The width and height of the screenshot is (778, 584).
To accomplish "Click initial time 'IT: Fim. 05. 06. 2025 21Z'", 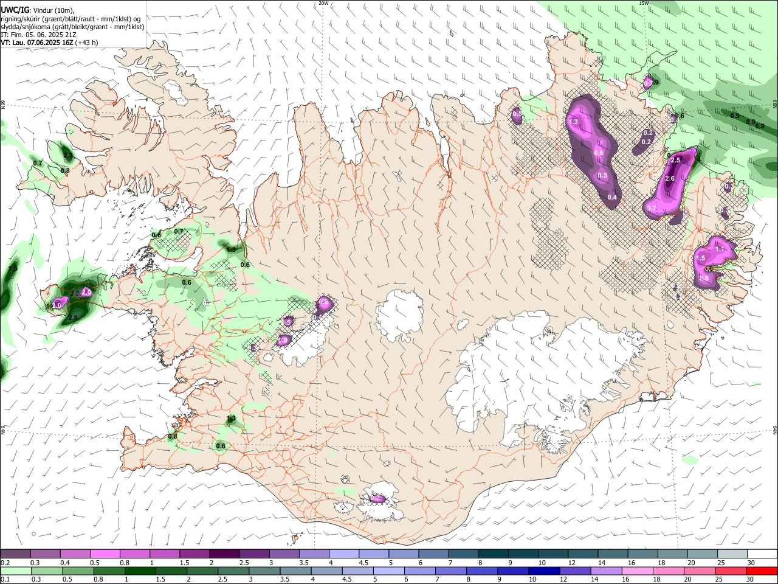I will coord(39,35).
